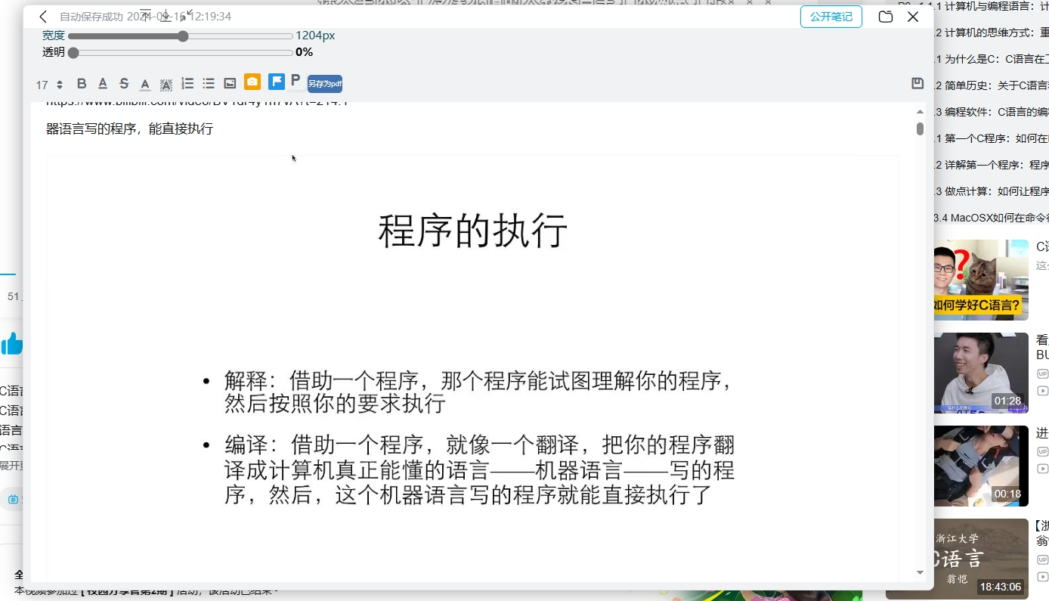Insert timestamp marker with blue flag icon
The image size is (1049, 601).
277,82
